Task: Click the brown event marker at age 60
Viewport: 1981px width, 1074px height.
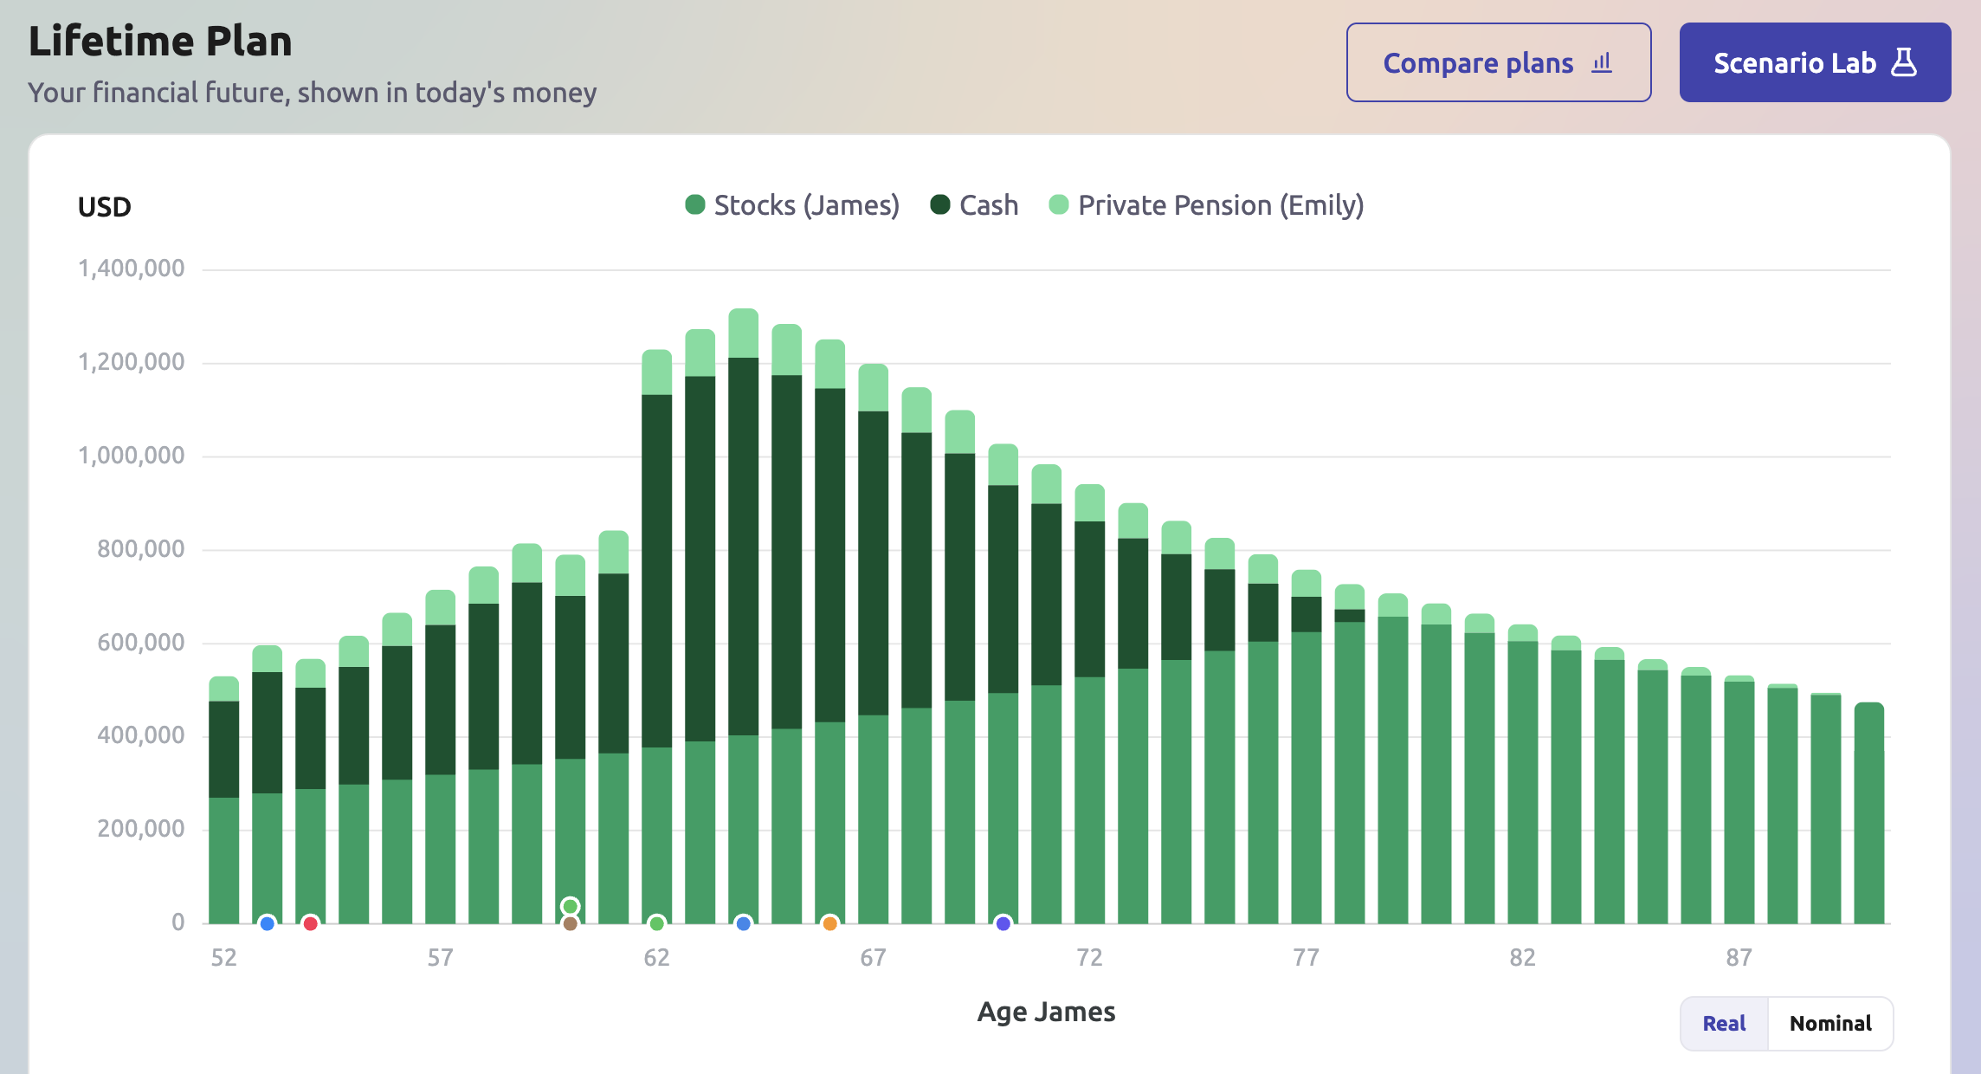Action: click(570, 924)
